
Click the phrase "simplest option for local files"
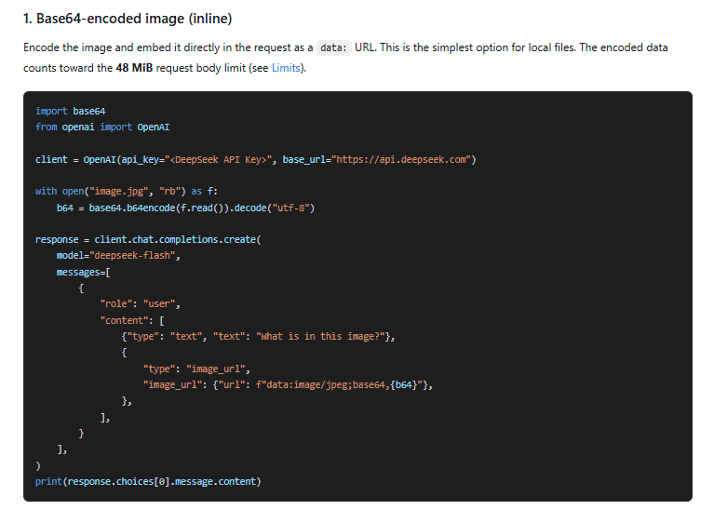coord(504,47)
